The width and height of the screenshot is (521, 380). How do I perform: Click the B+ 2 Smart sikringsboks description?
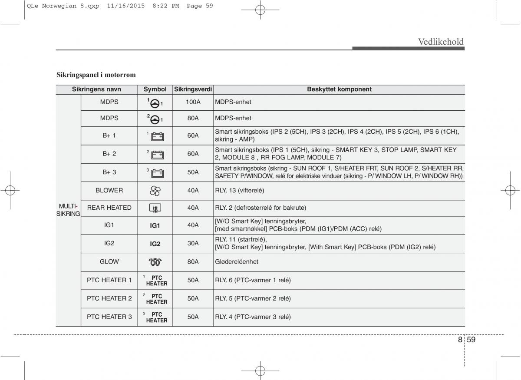pyautogui.click(x=336, y=154)
